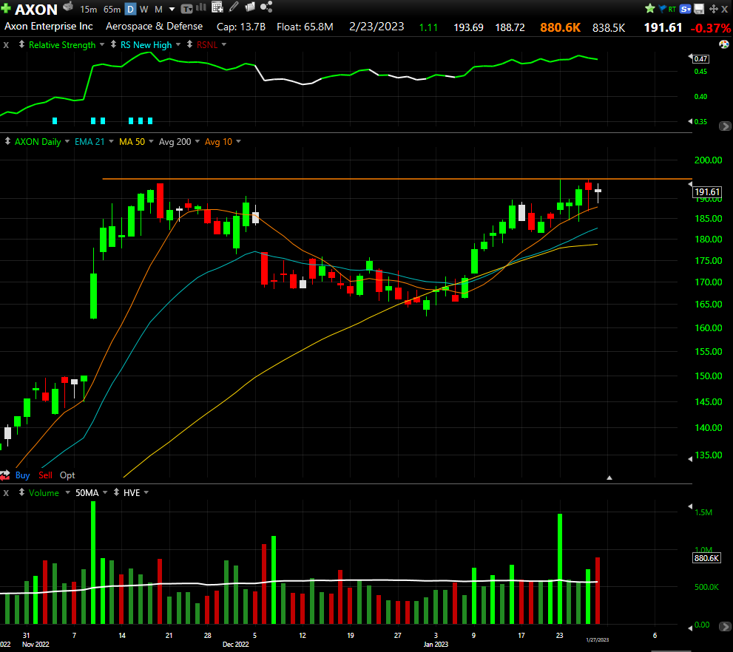Close the Volume pane with x
Viewport: 733px width, 652px height.
[6, 493]
